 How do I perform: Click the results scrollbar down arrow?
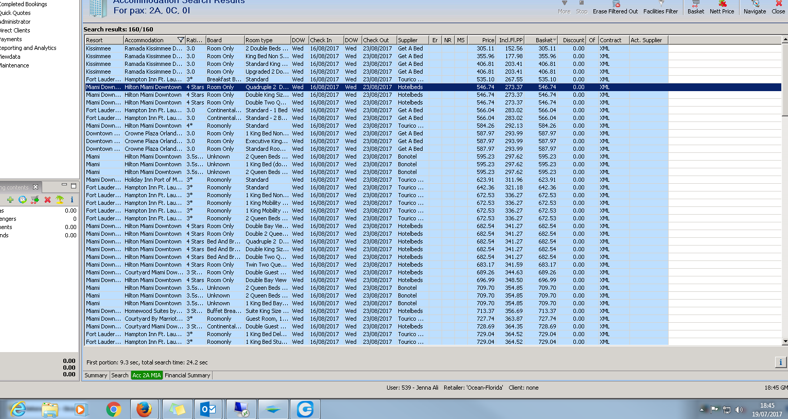click(x=784, y=341)
